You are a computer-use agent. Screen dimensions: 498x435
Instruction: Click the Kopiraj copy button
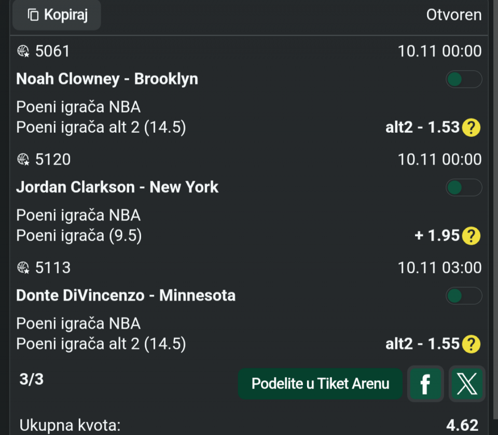[57, 15]
